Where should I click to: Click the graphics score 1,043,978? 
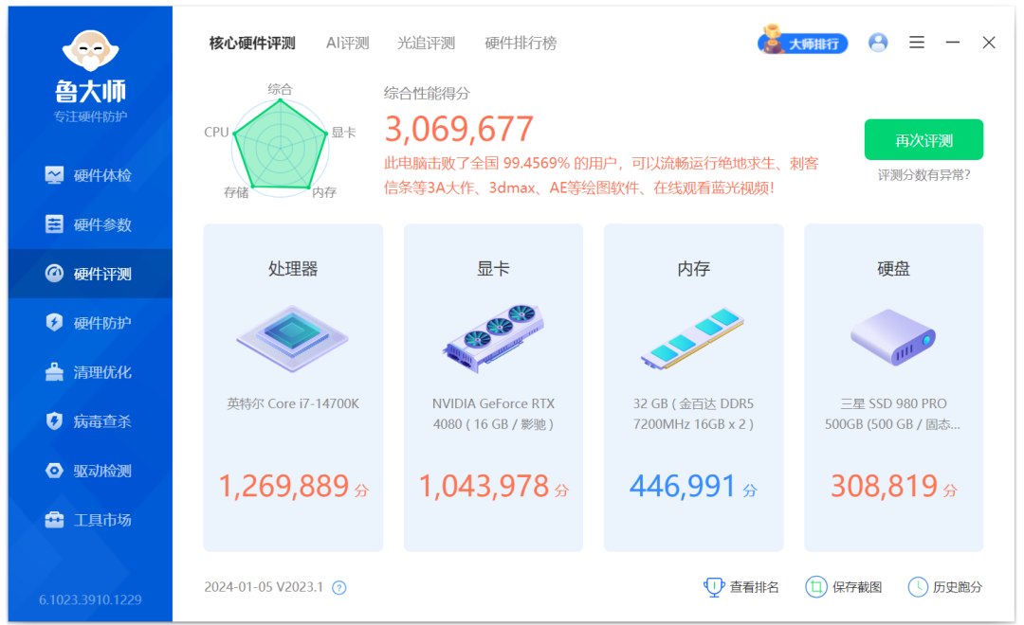pos(484,486)
